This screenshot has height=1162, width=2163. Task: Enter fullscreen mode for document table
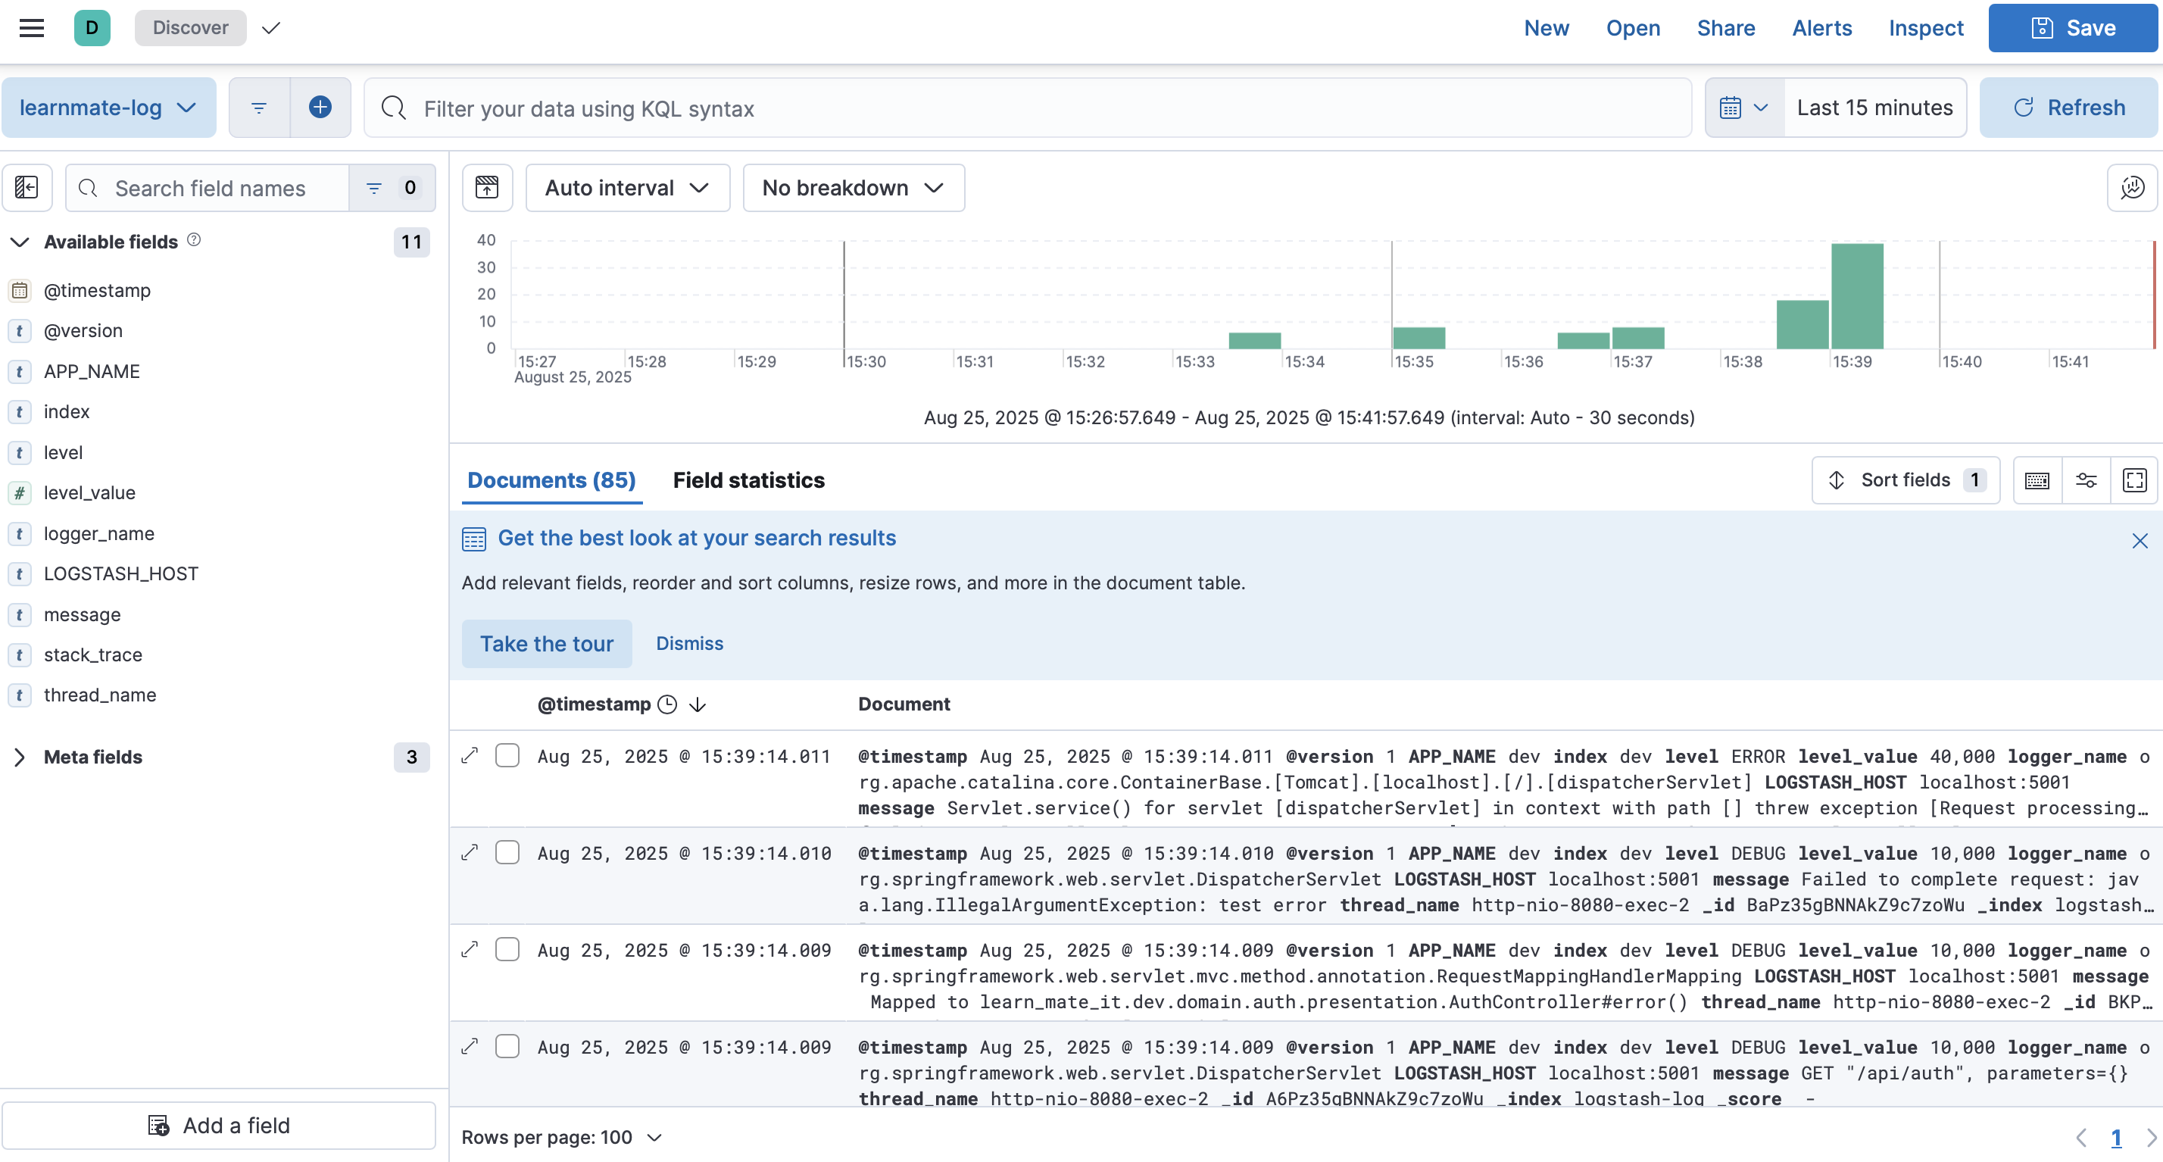click(2134, 480)
